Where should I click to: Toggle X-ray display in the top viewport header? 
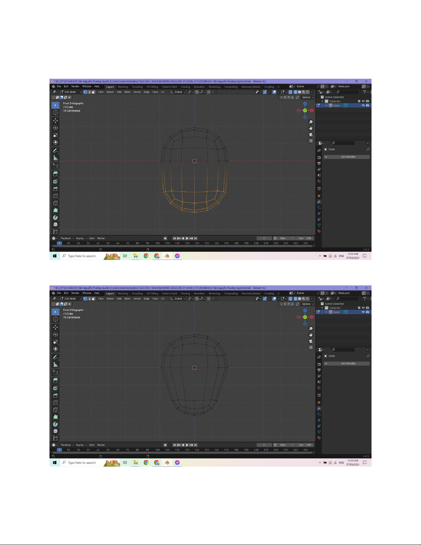(x=290, y=92)
